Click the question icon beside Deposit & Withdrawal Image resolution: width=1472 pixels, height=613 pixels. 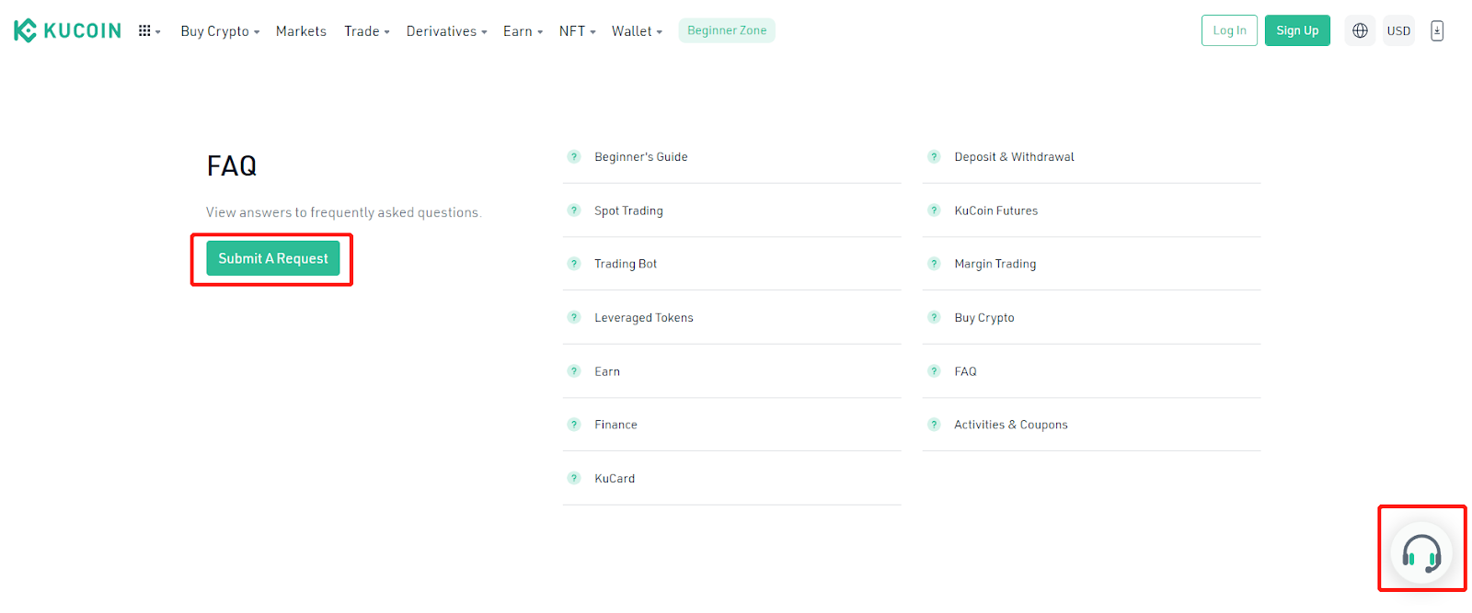(934, 157)
